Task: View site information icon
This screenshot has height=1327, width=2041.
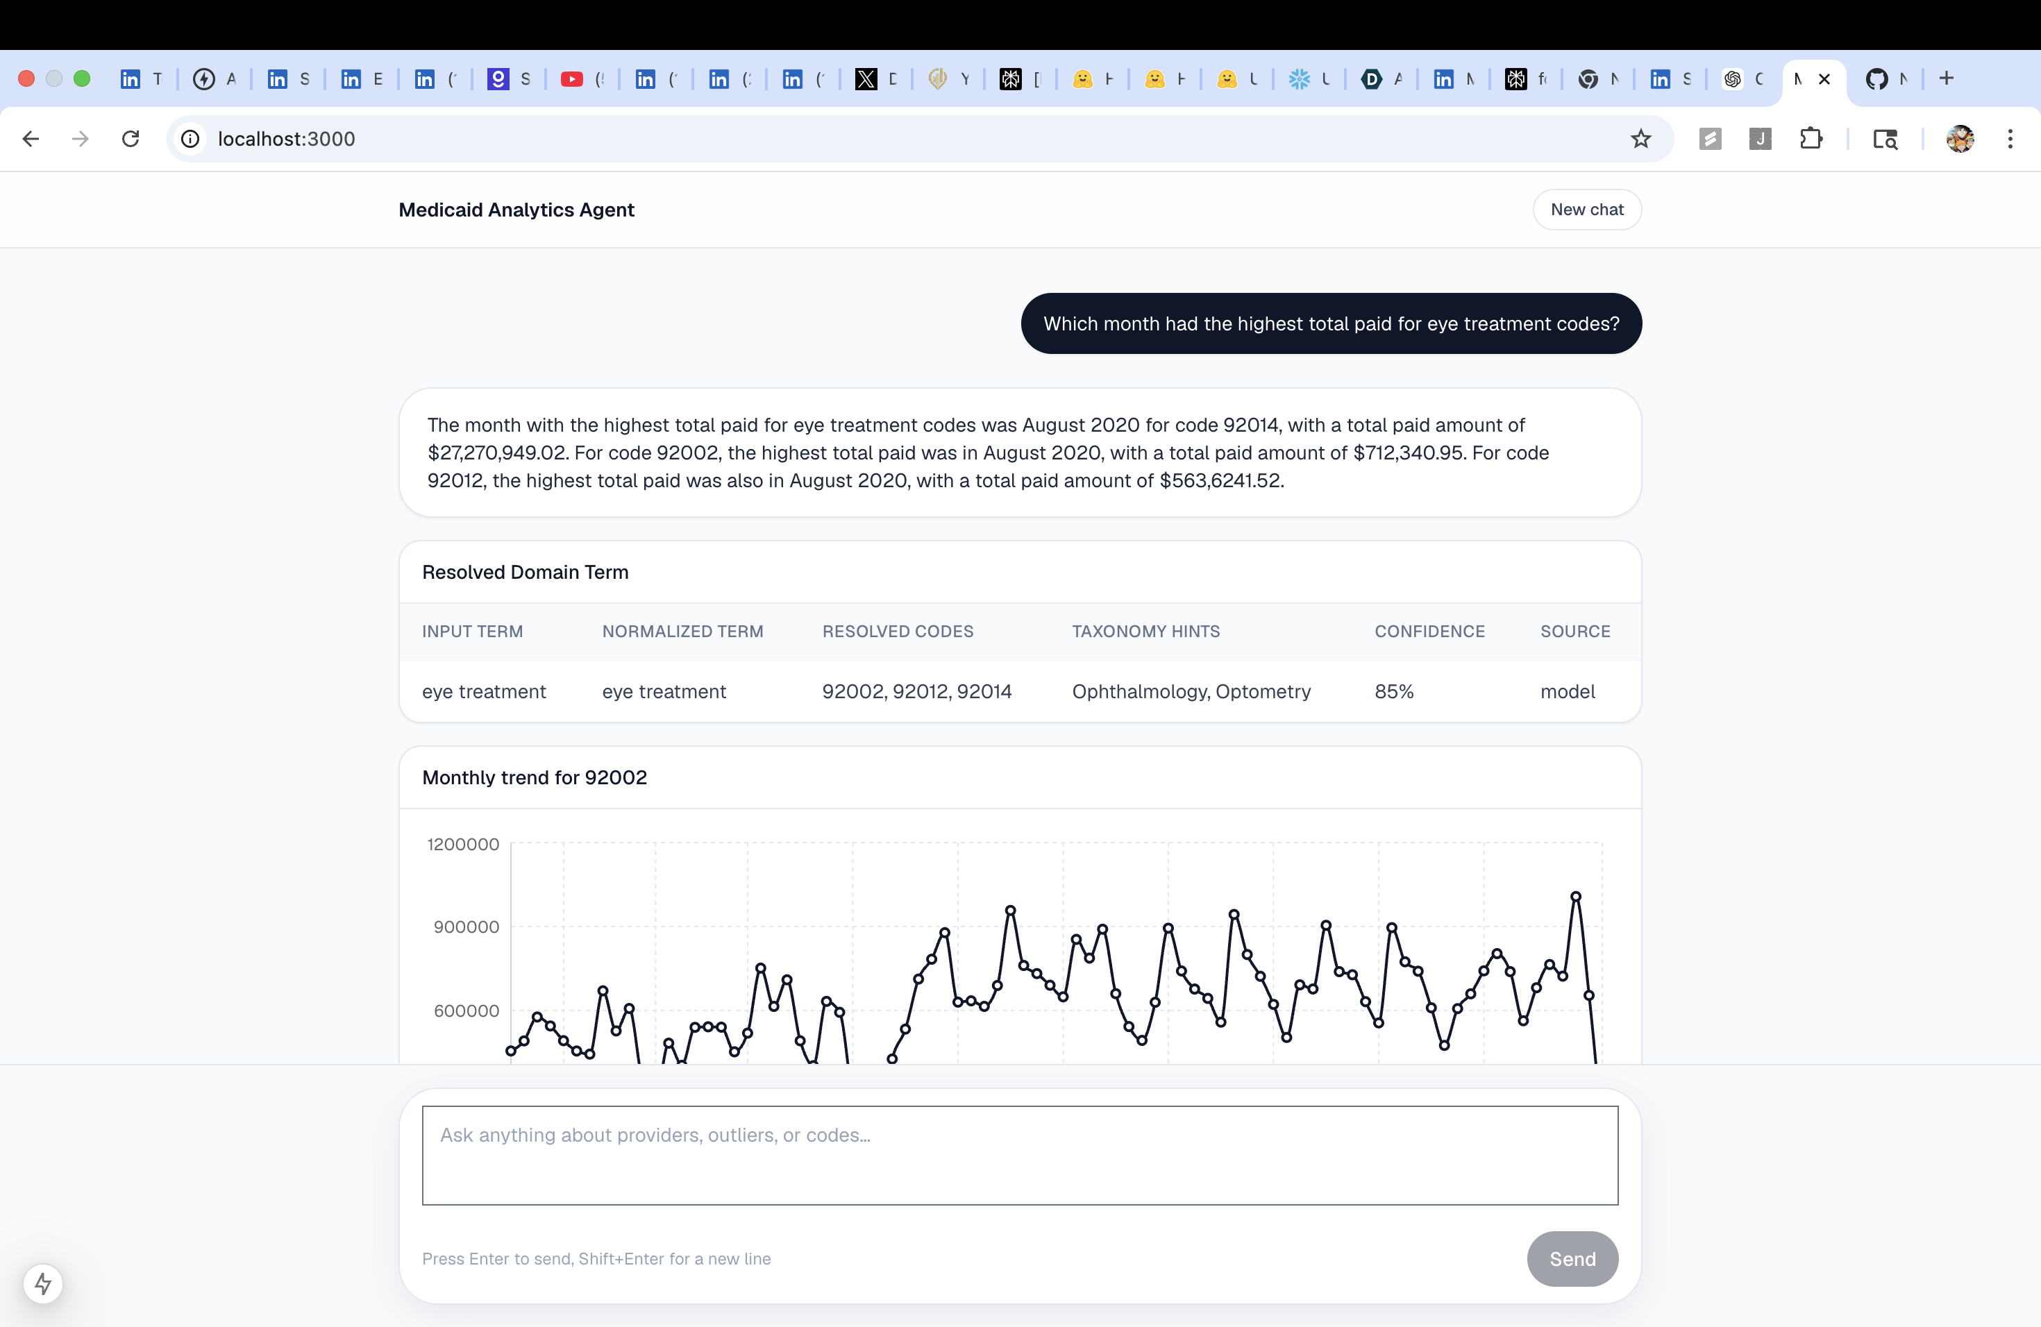Action: 190,139
